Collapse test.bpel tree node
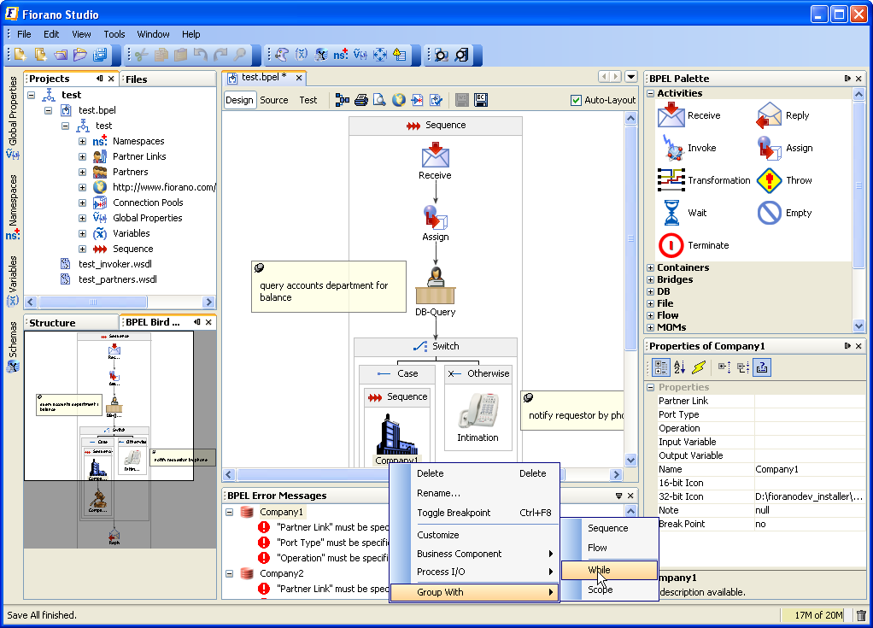 click(x=49, y=110)
